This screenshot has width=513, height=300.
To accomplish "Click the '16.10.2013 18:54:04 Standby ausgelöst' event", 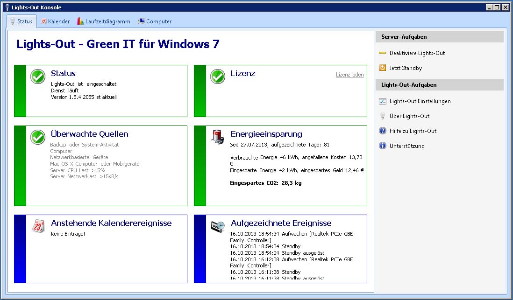I will coord(277,253).
